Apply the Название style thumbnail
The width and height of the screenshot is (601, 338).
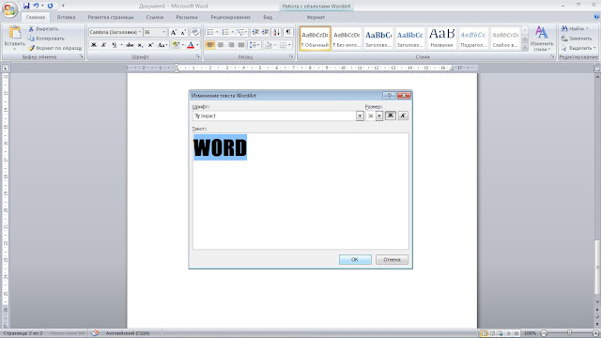[441, 38]
